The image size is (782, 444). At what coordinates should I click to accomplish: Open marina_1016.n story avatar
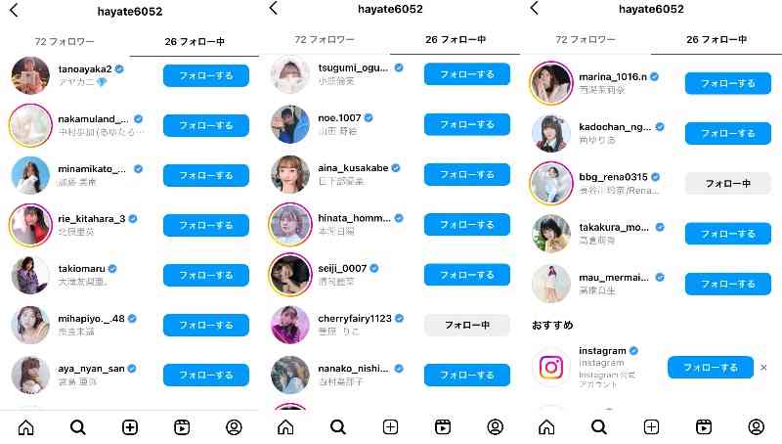pyautogui.click(x=551, y=83)
